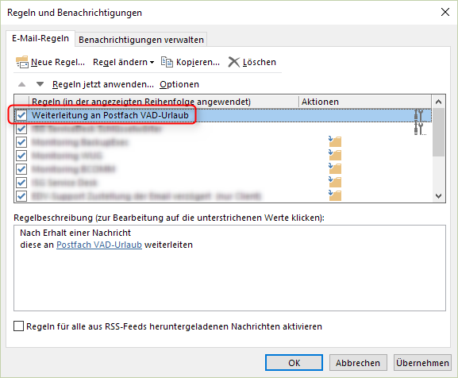Toggle checkbox of the second rule row
Image resolution: width=458 pixels, height=378 pixels.
point(21,129)
